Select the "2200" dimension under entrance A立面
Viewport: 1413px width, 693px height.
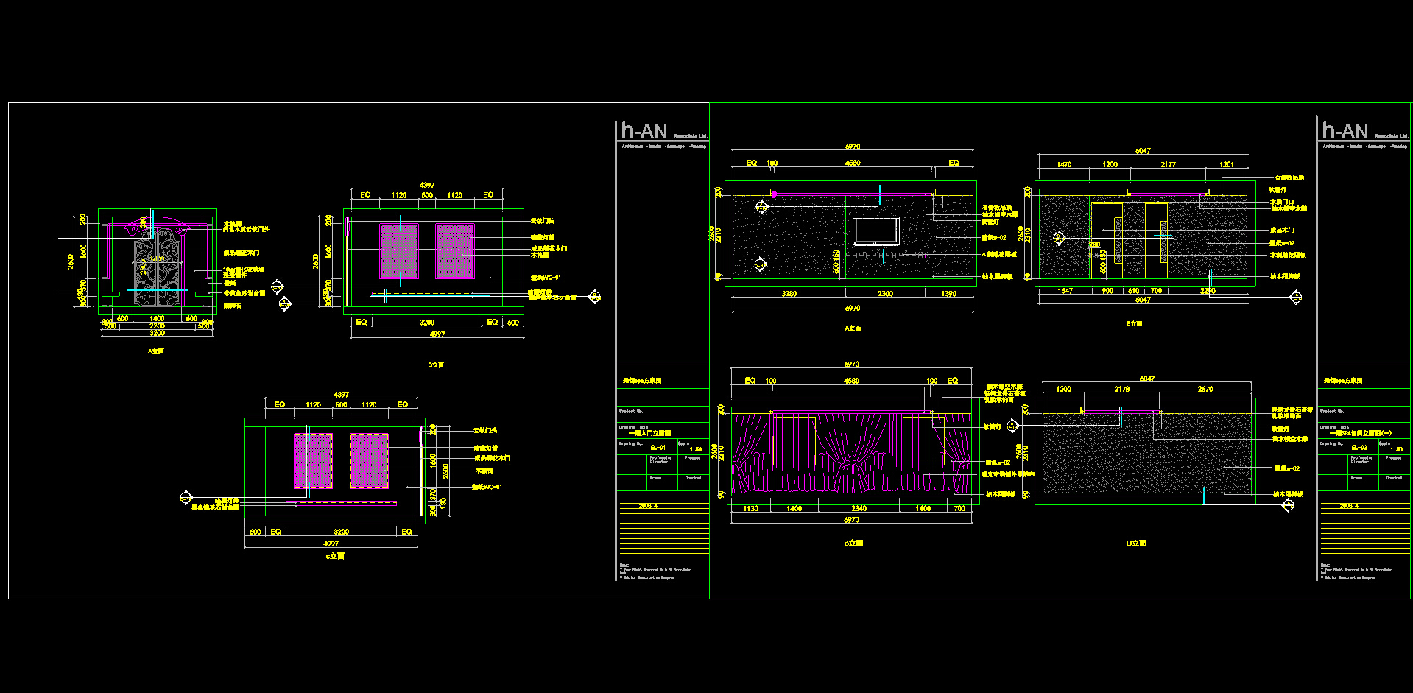(157, 326)
